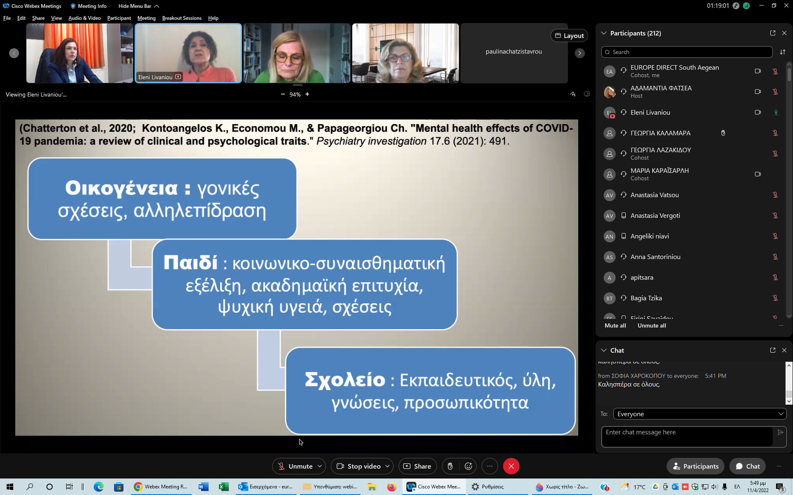The image size is (793, 495).
Task: Collapse the Chat panel chevron
Action: (x=604, y=350)
